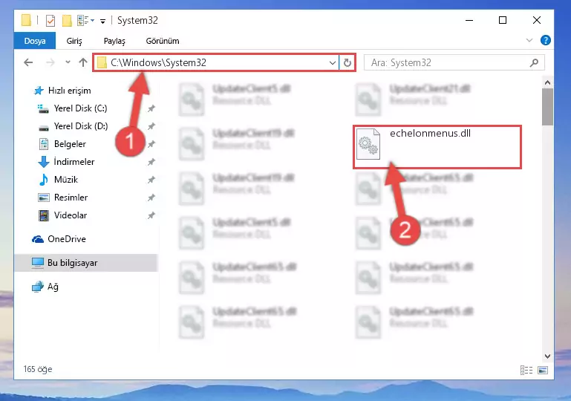Open Yerel Disk (D:)
Image resolution: width=571 pixels, height=401 pixels.
point(80,126)
